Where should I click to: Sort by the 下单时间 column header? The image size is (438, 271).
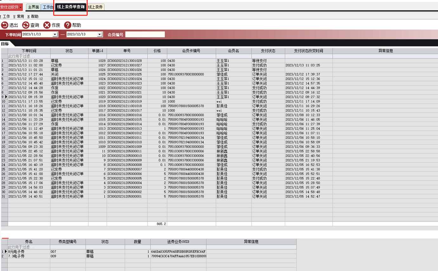[x=29, y=51]
